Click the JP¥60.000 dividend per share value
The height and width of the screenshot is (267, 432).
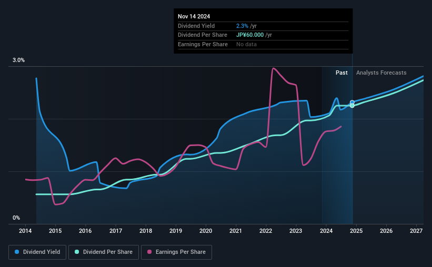[250, 35]
